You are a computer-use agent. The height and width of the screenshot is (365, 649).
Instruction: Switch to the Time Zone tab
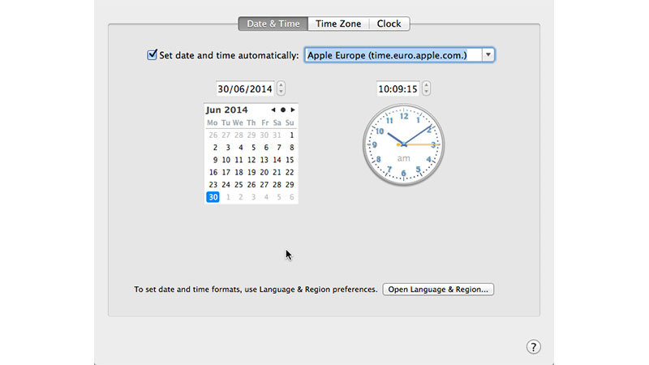pos(338,24)
